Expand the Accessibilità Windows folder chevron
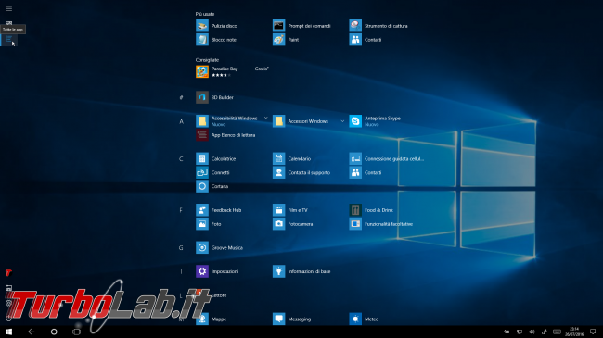This screenshot has height=338, width=603. (x=265, y=119)
